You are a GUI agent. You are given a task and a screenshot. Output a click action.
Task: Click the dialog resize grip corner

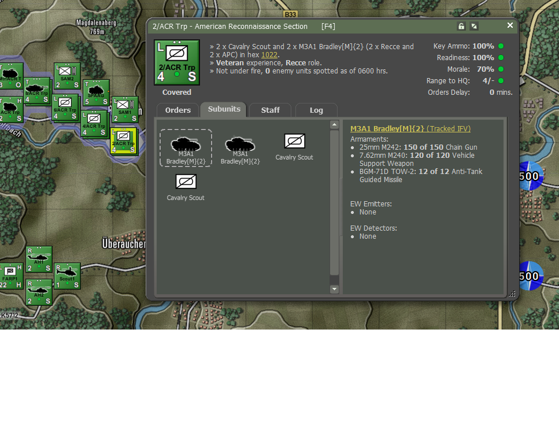point(512,294)
